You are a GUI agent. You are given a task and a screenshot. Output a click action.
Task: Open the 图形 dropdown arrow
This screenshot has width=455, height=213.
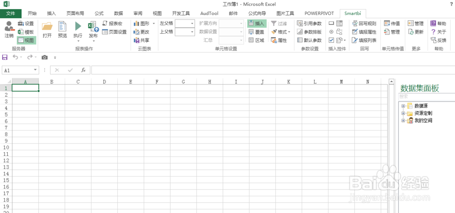coord(153,24)
